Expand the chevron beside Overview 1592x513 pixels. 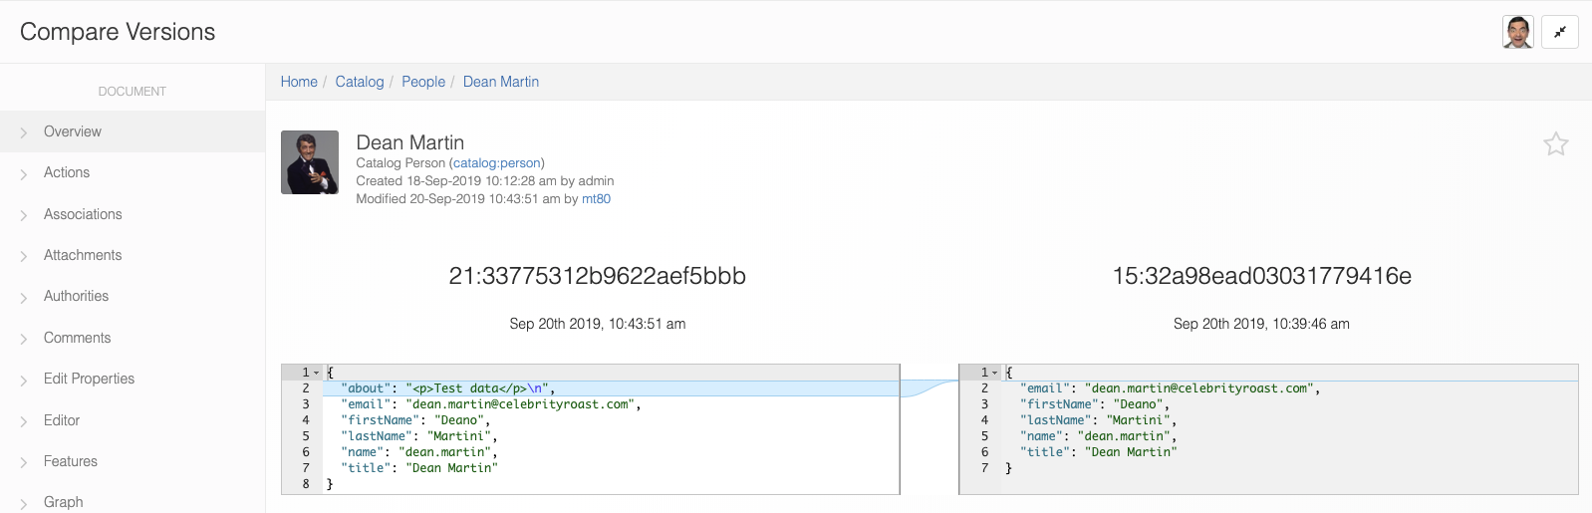(x=24, y=132)
